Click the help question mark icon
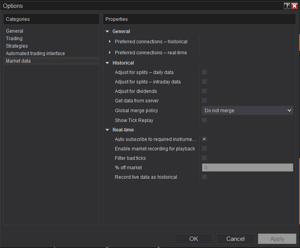The width and height of the screenshot is (300, 248). click(x=287, y=6)
